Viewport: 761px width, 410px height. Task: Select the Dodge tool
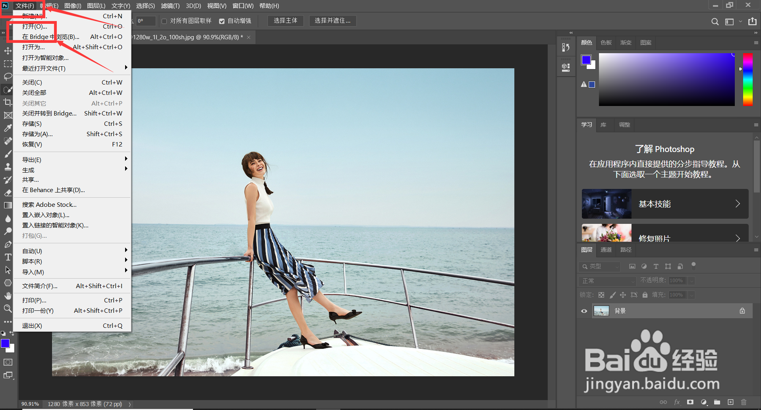click(x=8, y=231)
